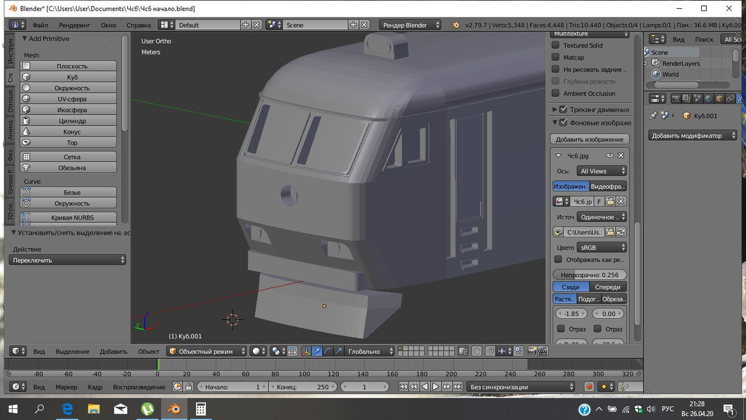Select the Спереди button
This screenshot has width=746, height=420.
pyautogui.click(x=608, y=287)
